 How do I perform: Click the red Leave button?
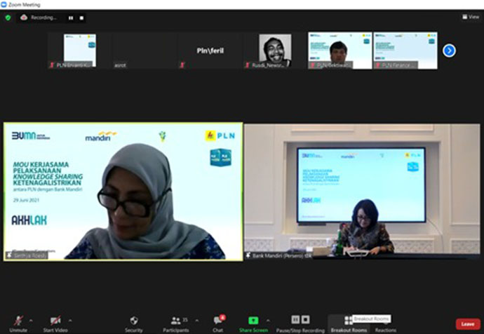467,324
